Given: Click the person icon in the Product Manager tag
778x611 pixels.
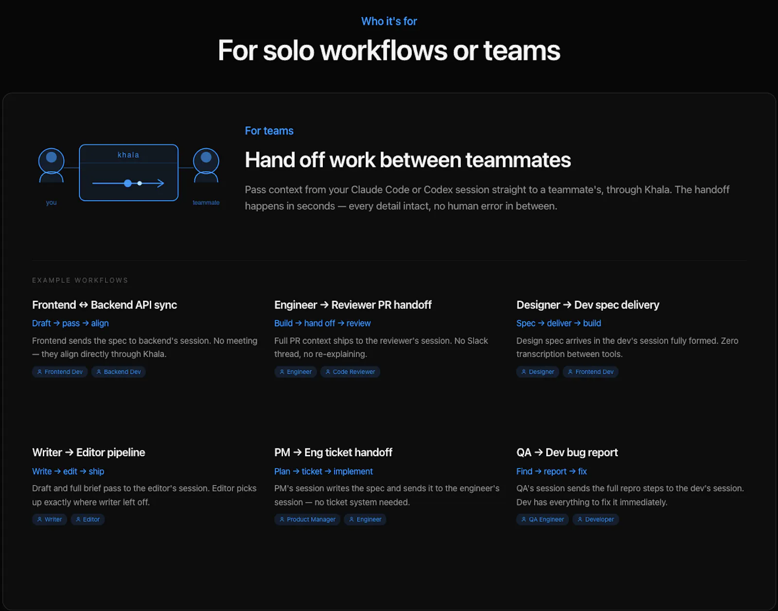Looking at the screenshot, I should pyautogui.click(x=282, y=520).
